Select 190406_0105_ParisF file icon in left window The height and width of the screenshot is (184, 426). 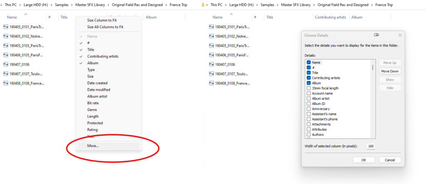6,55
